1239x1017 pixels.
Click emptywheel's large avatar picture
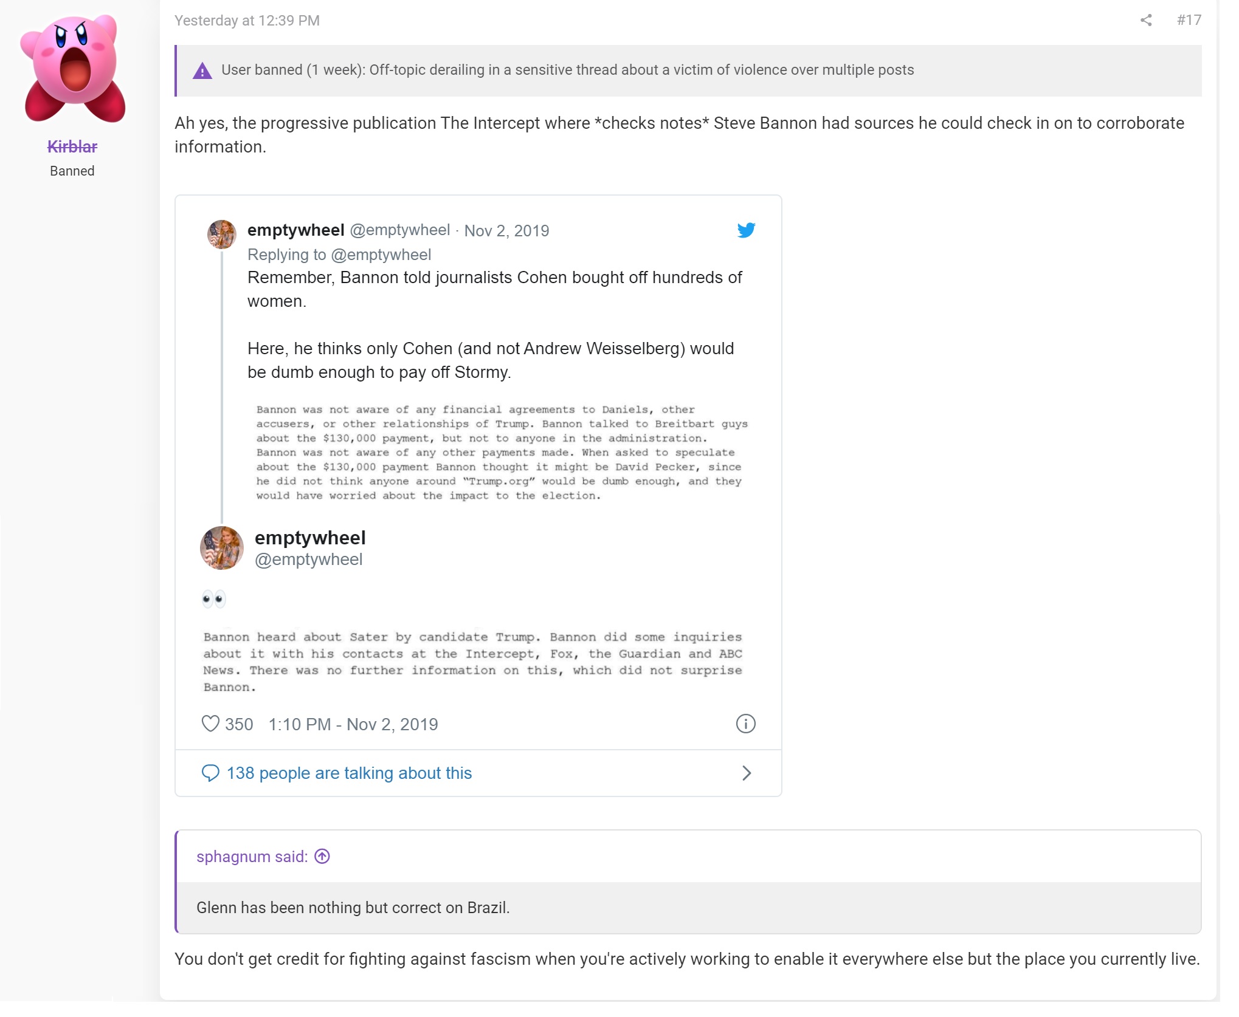[x=222, y=547]
